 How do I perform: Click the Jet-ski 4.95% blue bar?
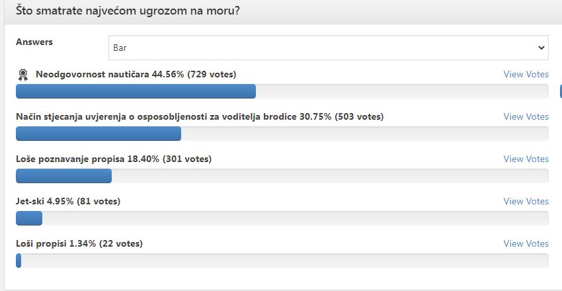coord(29,218)
